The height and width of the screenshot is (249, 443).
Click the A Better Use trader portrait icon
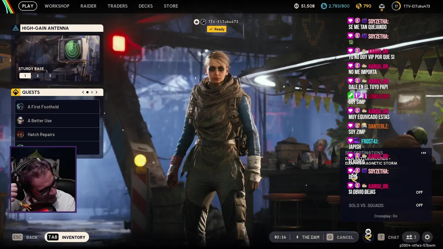coord(20,121)
